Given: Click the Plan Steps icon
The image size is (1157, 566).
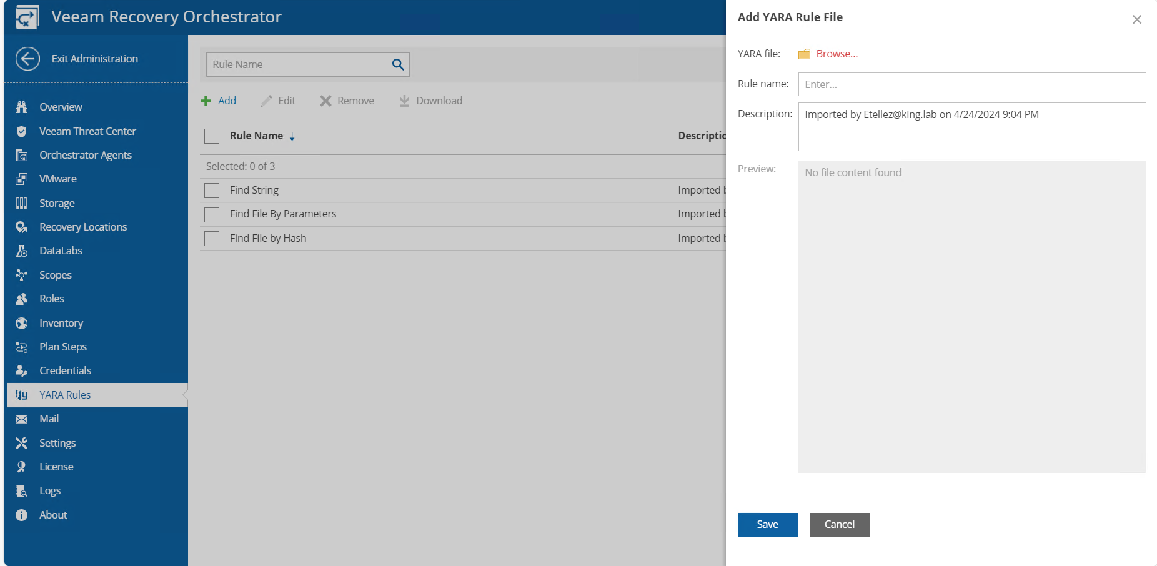Looking at the screenshot, I should click(22, 347).
